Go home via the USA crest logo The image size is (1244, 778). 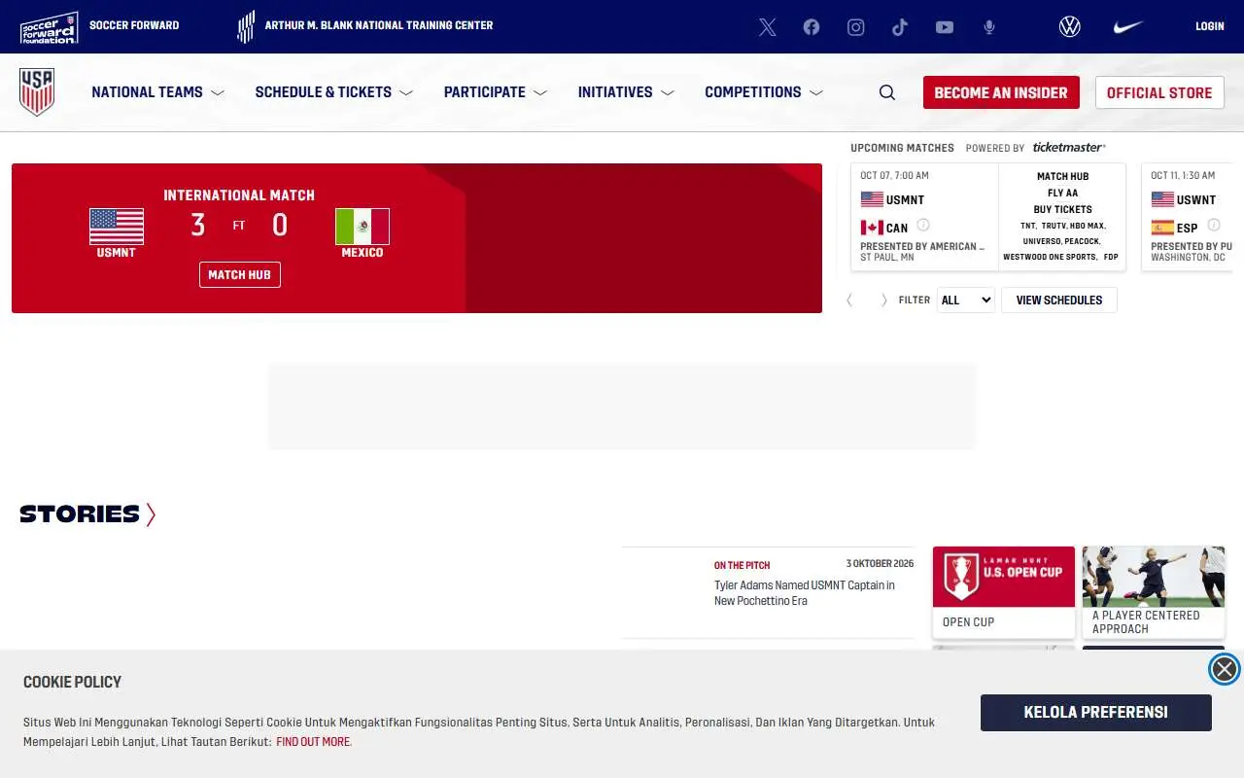coord(37,92)
